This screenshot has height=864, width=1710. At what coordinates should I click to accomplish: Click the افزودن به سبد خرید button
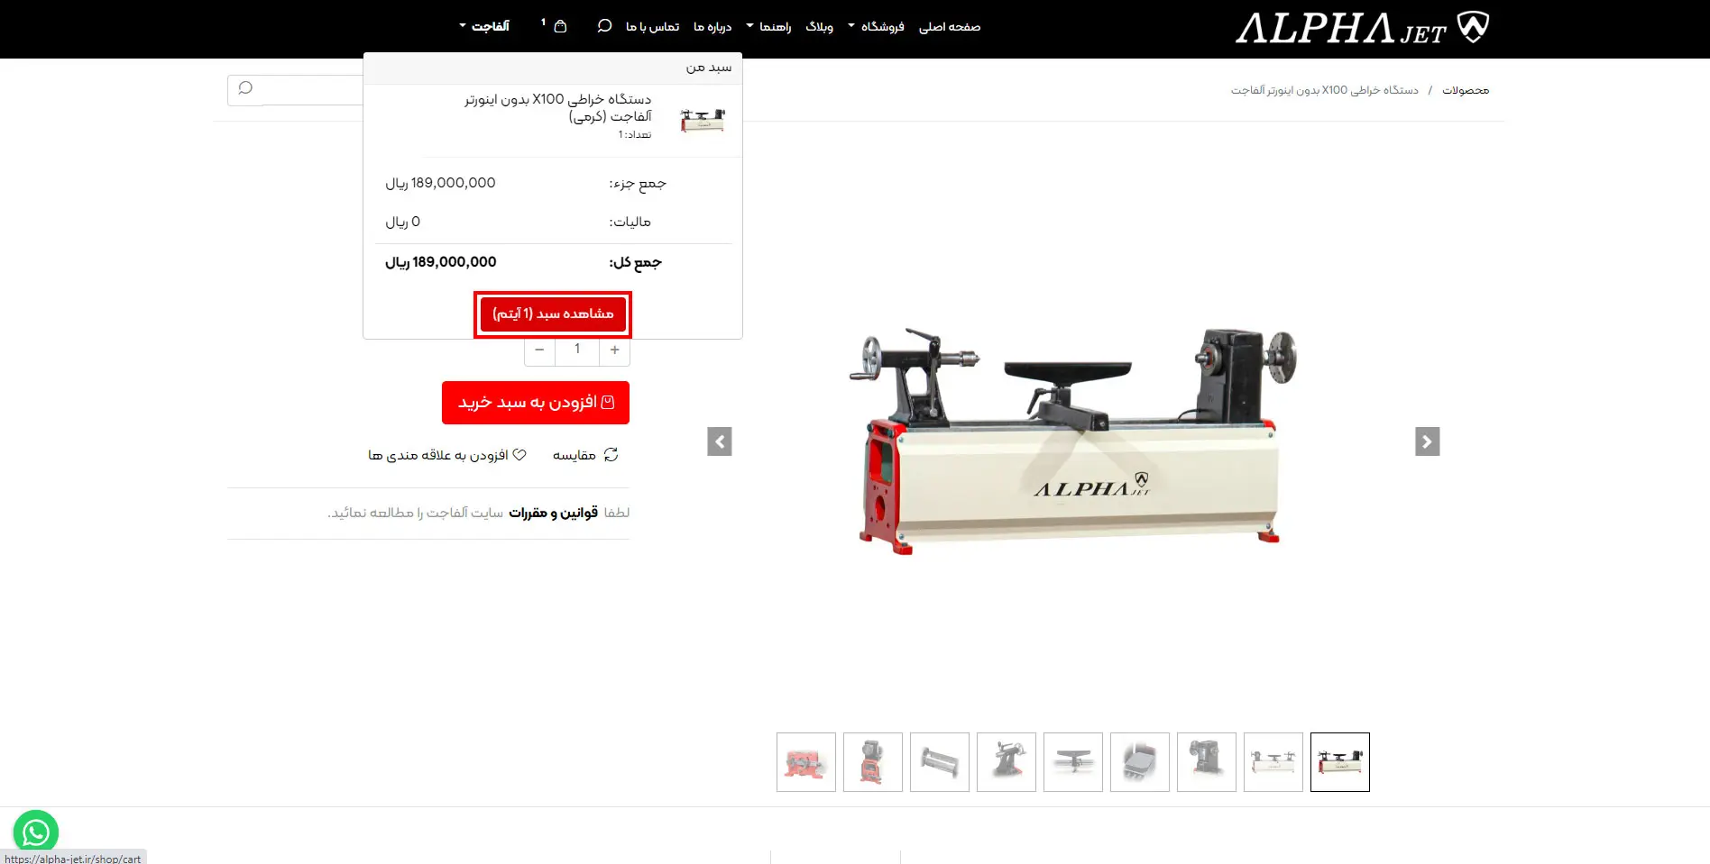536,403
